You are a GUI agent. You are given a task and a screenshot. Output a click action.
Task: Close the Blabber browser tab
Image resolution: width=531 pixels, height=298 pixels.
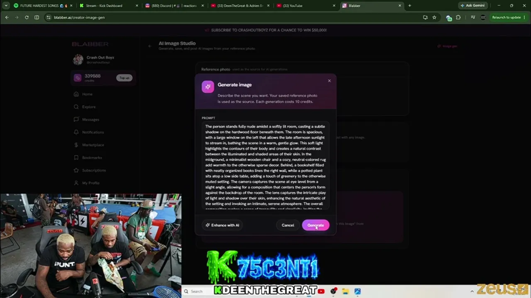(400, 6)
